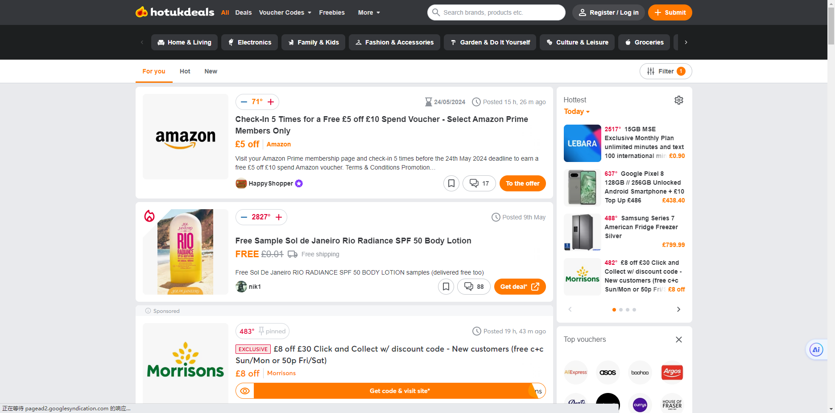Open the ASOS voucher logo
Viewport: 835px width, 413px height.
click(608, 373)
